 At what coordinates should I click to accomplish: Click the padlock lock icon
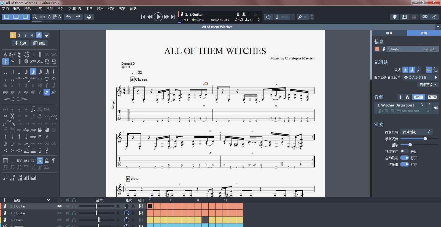[47, 160]
